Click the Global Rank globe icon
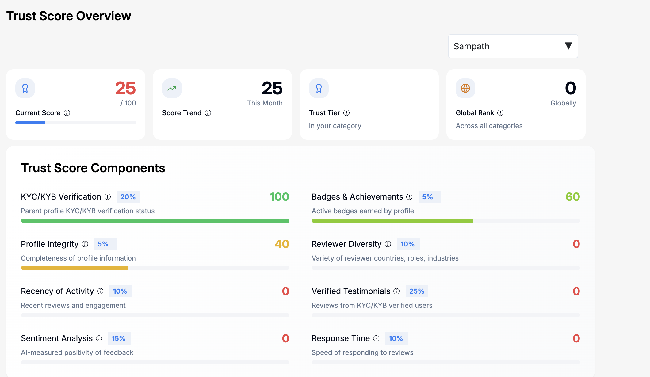 tap(465, 88)
